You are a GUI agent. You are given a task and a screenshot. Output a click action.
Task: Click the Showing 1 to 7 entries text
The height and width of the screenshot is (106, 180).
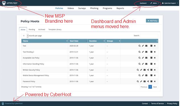[x=31, y=87]
